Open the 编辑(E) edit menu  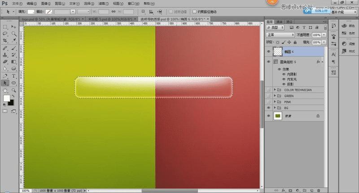click(x=31, y=4)
